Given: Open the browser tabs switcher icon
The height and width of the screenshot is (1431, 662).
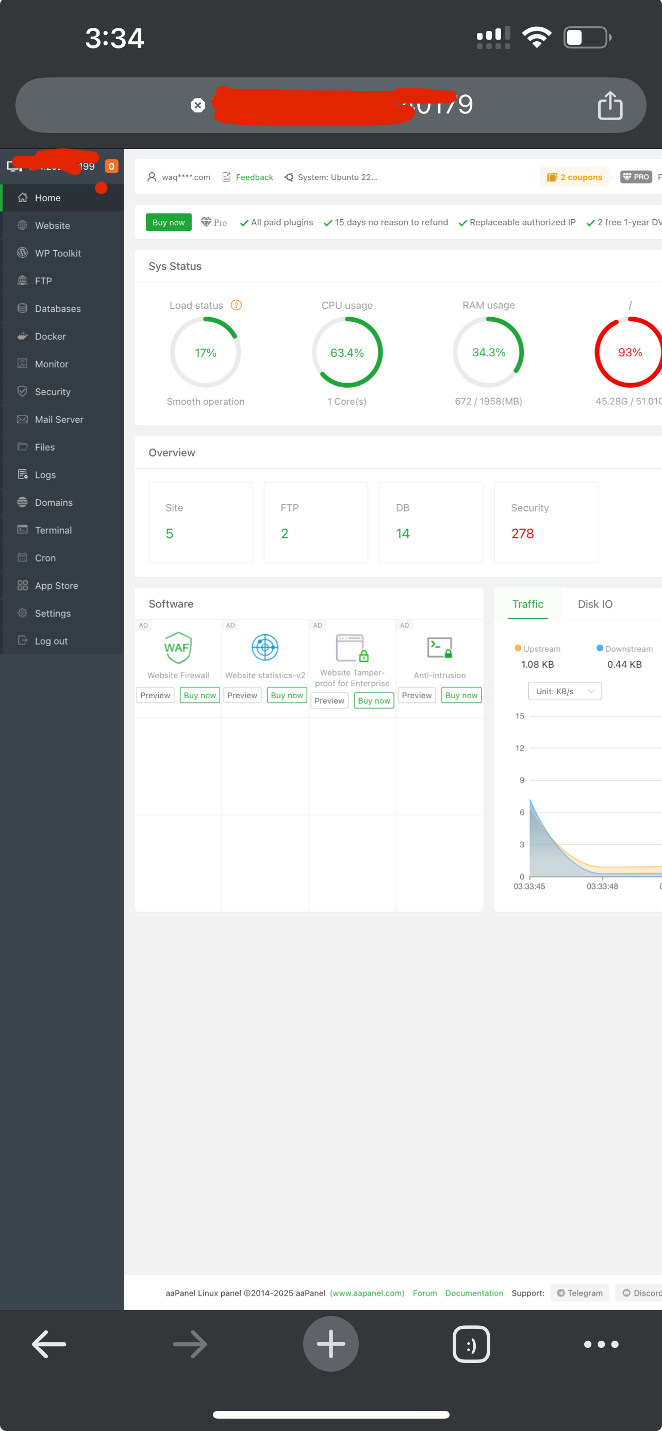Looking at the screenshot, I should pos(471,1344).
